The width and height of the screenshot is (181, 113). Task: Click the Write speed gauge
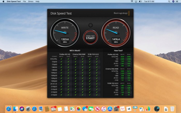[65, 33]
